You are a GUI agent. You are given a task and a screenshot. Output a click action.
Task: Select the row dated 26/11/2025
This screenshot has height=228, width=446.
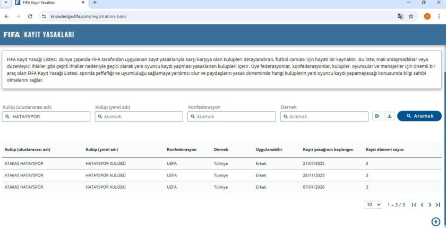click(x=222, y=176)
